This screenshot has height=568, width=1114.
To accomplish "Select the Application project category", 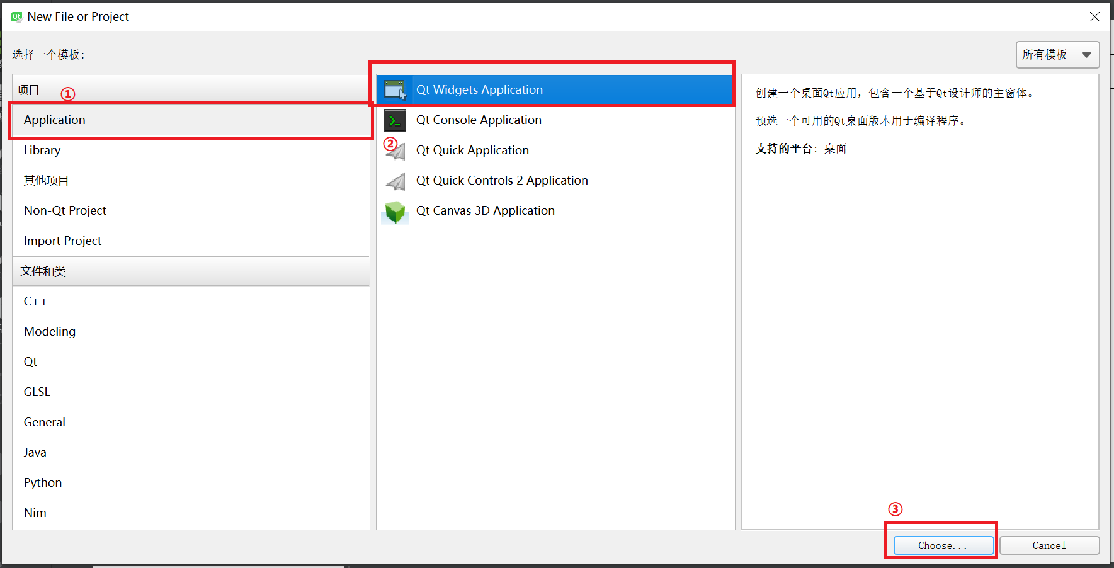I will (x=191, y=120).
